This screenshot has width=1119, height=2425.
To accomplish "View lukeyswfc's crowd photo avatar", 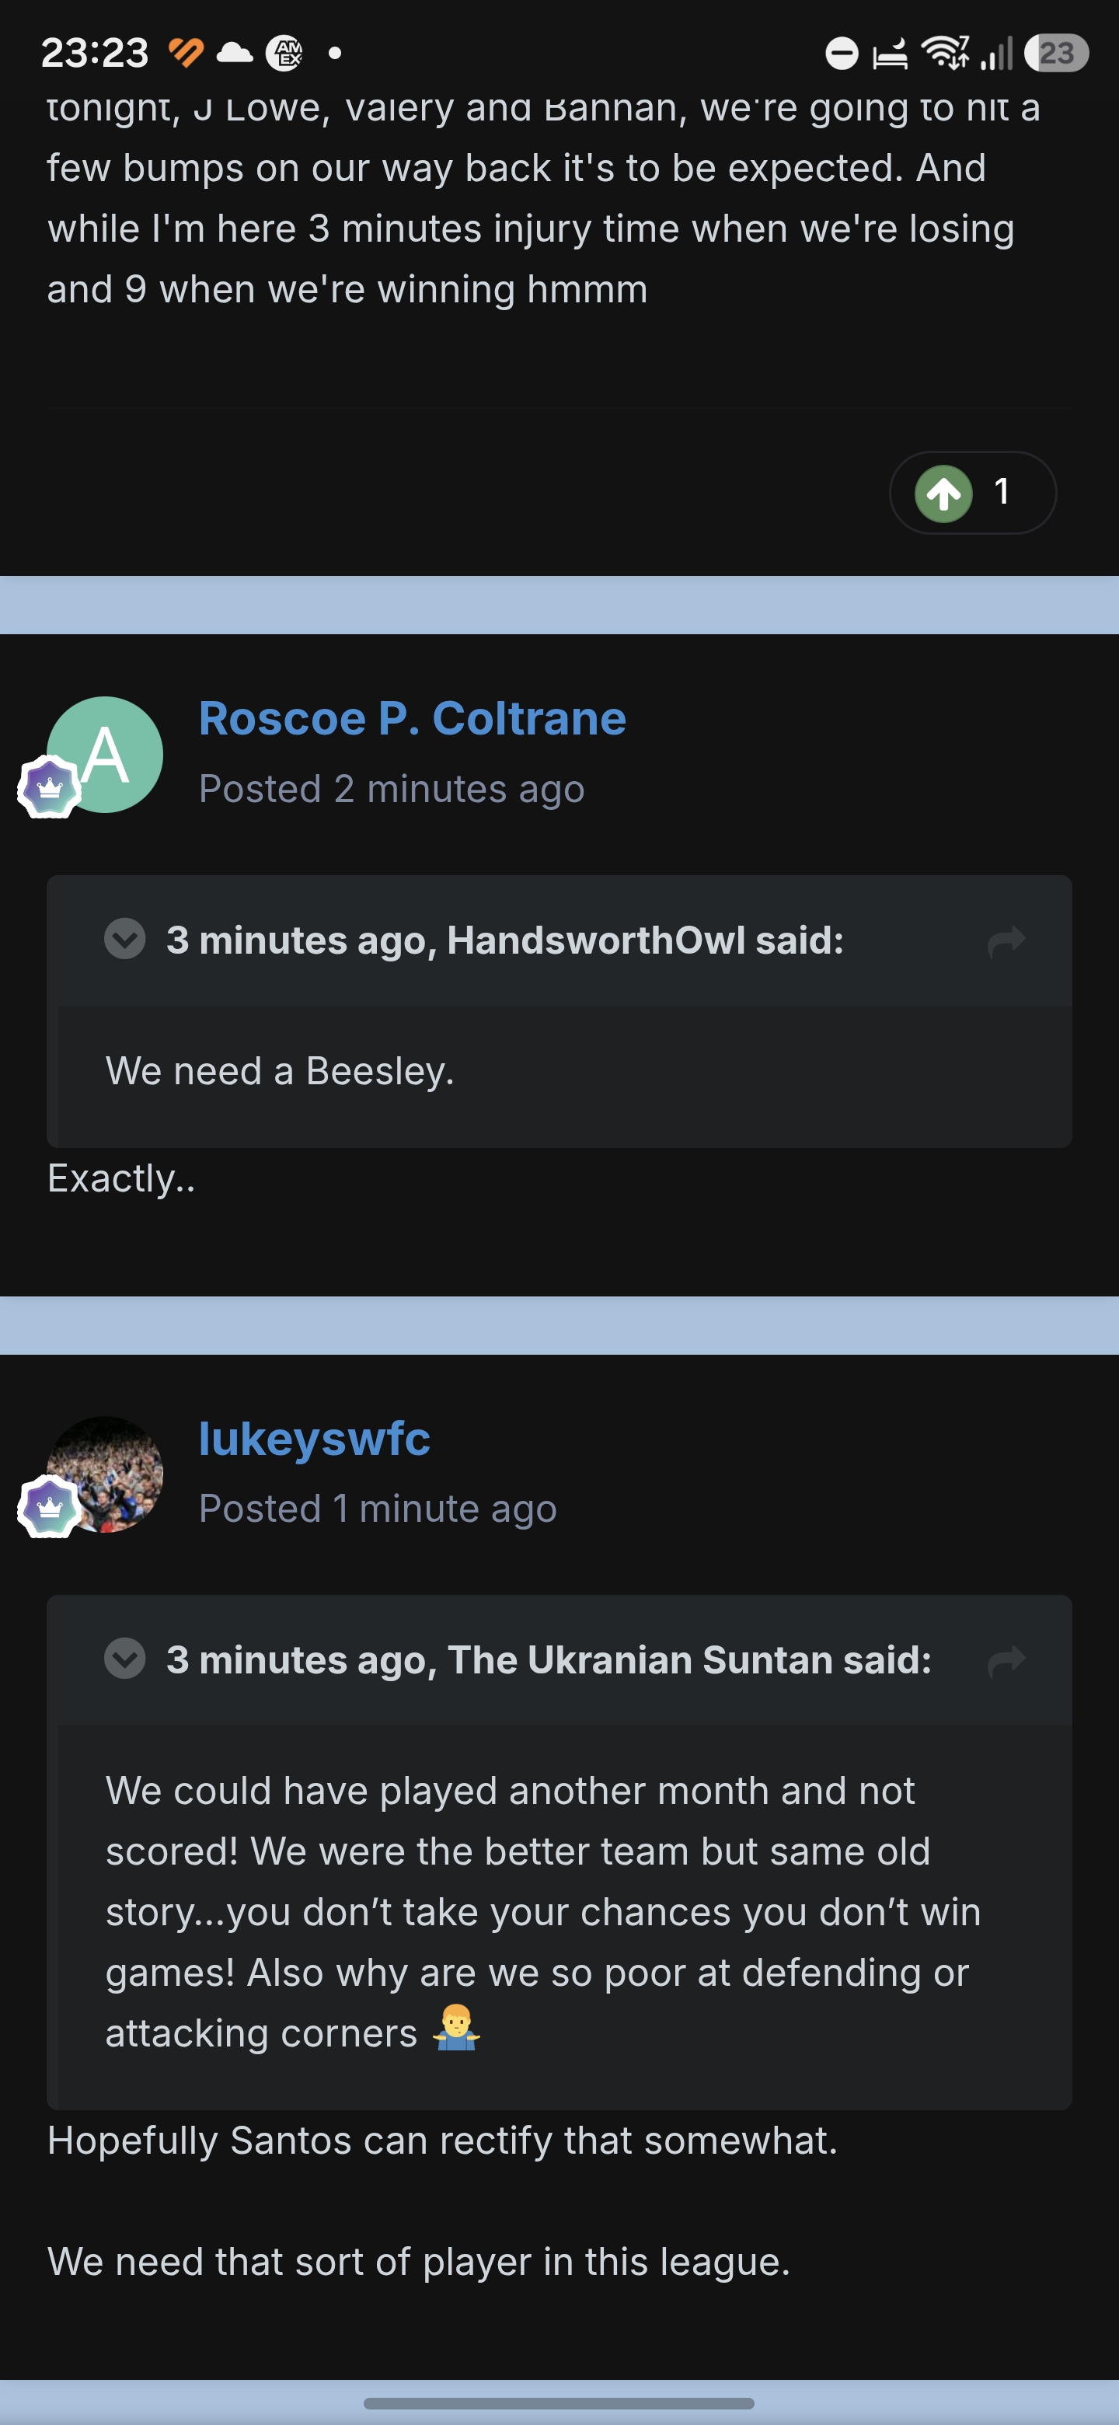I will [x=106, y=1473].
